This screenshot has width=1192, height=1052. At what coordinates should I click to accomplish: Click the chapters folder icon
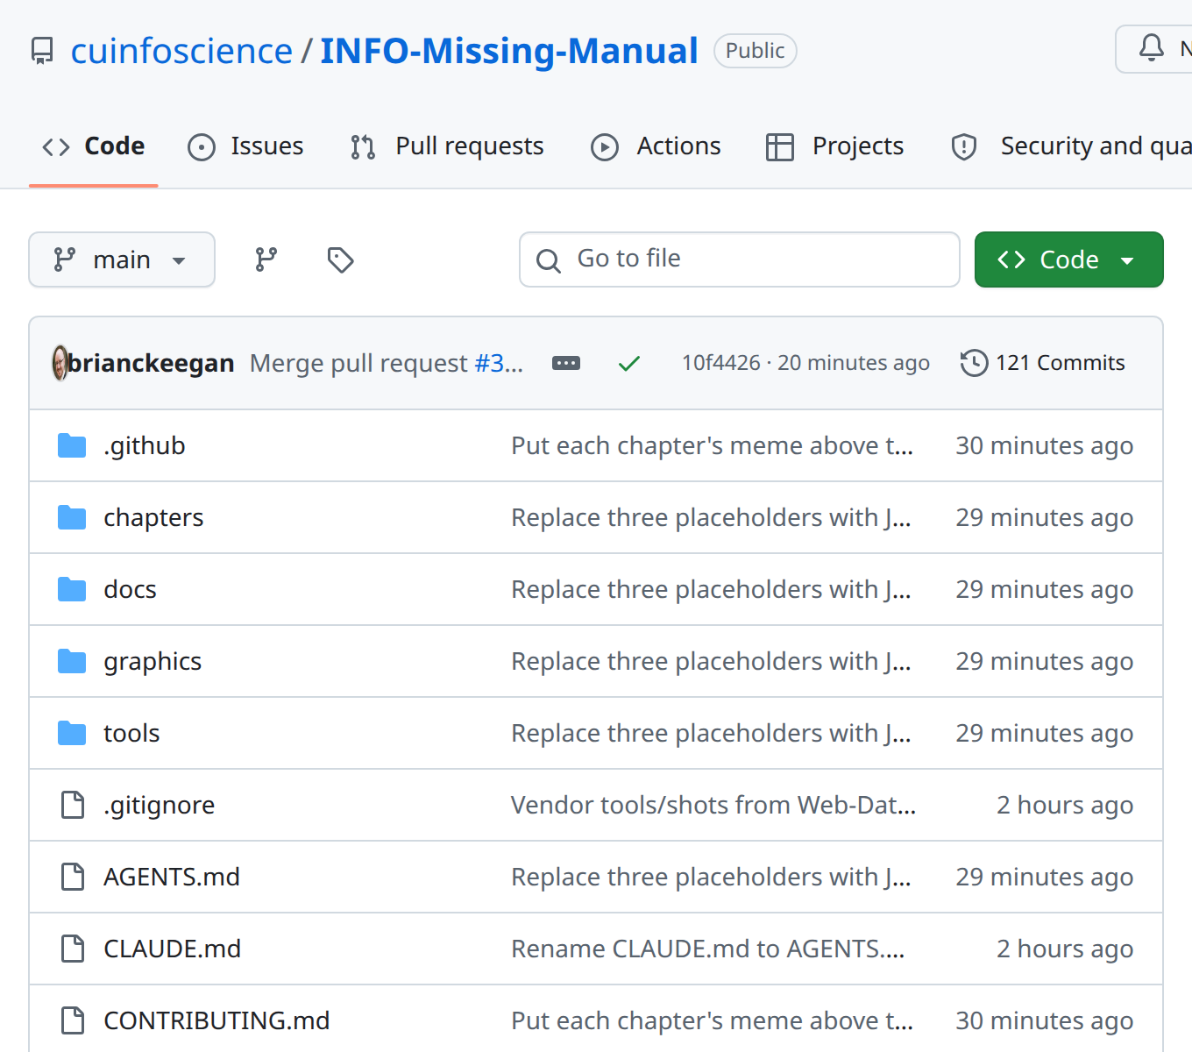[x=72, y=517]
